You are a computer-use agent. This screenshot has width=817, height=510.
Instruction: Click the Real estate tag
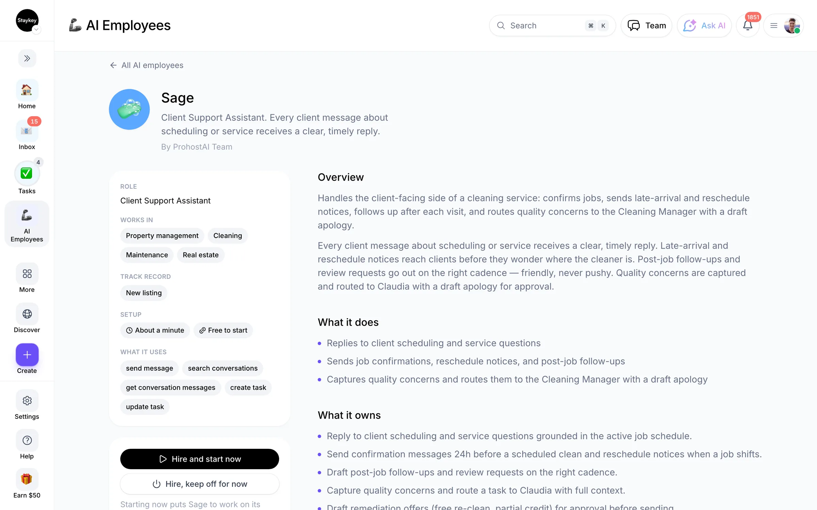[201, 255]
